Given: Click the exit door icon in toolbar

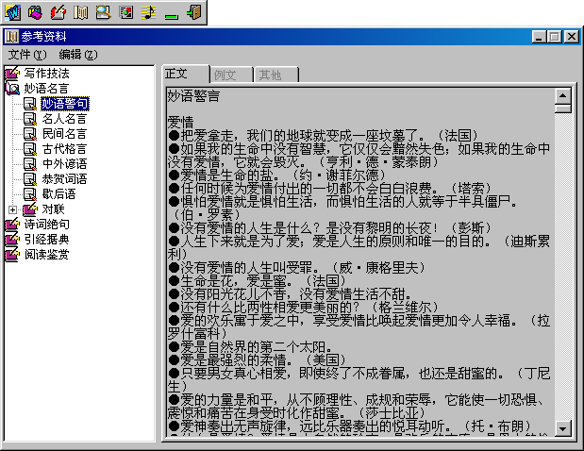Looking at the screenshot, I should (x=193, y=13).
